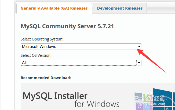Click the light blue tile behind Baidu logo

pyautogui.click(x=138, y=95)
